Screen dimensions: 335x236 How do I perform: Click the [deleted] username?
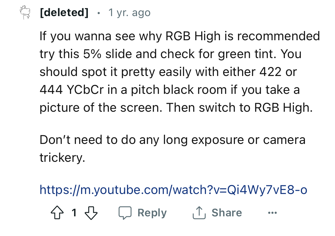(64, 13)
